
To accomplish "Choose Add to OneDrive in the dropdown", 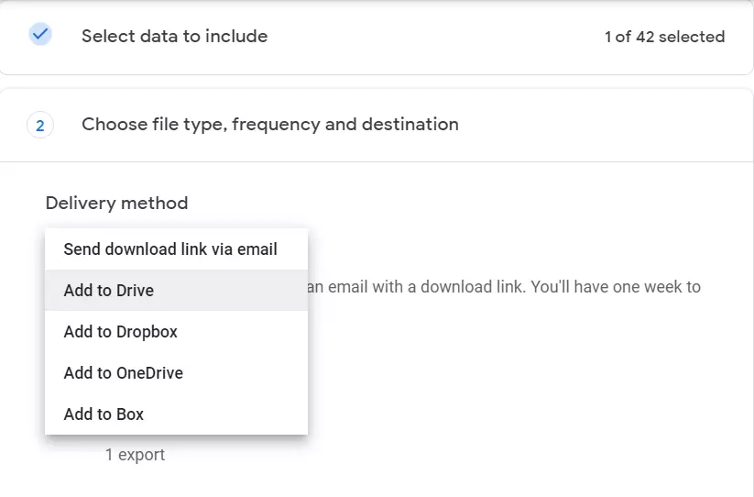I will click(x=123, y=373).
